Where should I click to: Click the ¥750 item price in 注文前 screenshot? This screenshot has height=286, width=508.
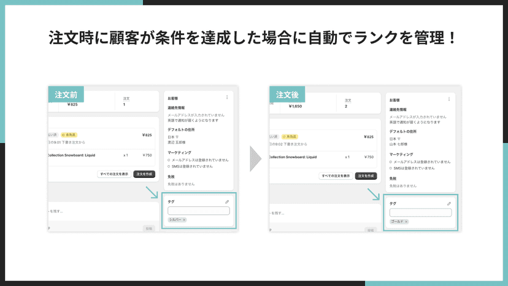coord(147,155)
